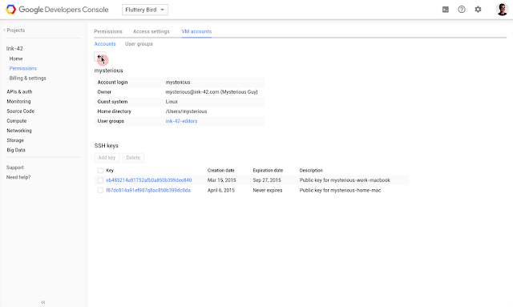Click the Ink-42 project name in sidebar
This screenshot has height=307, width=513.
point(14,48)
